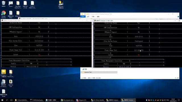Screen dimensions: 182x102
Task: Switch to the C:\Windows\system command prompt taskbar item
Action: (37, 100)
